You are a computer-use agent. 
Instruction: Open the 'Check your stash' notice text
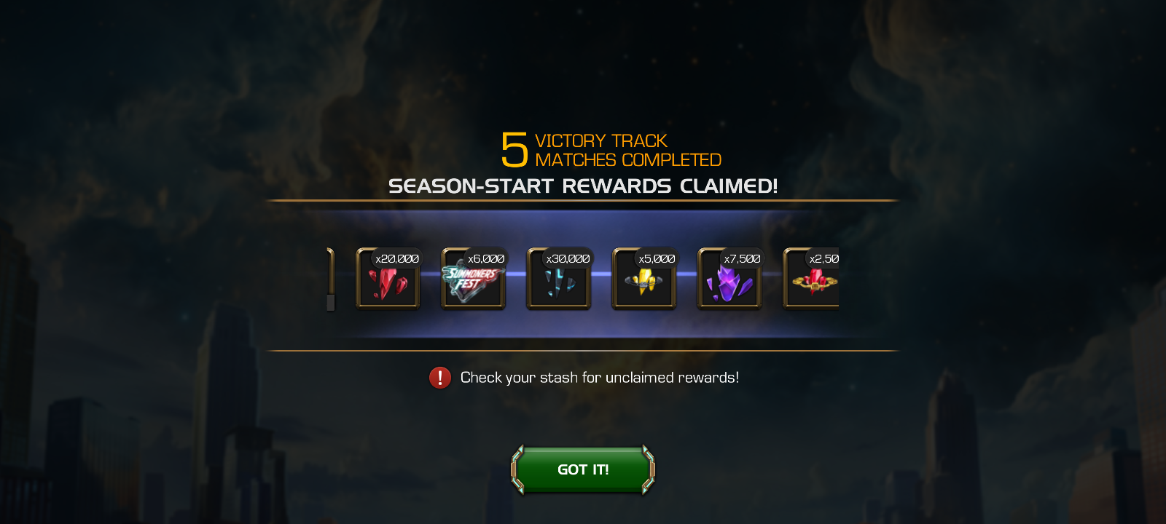click(x=600, y=378)
